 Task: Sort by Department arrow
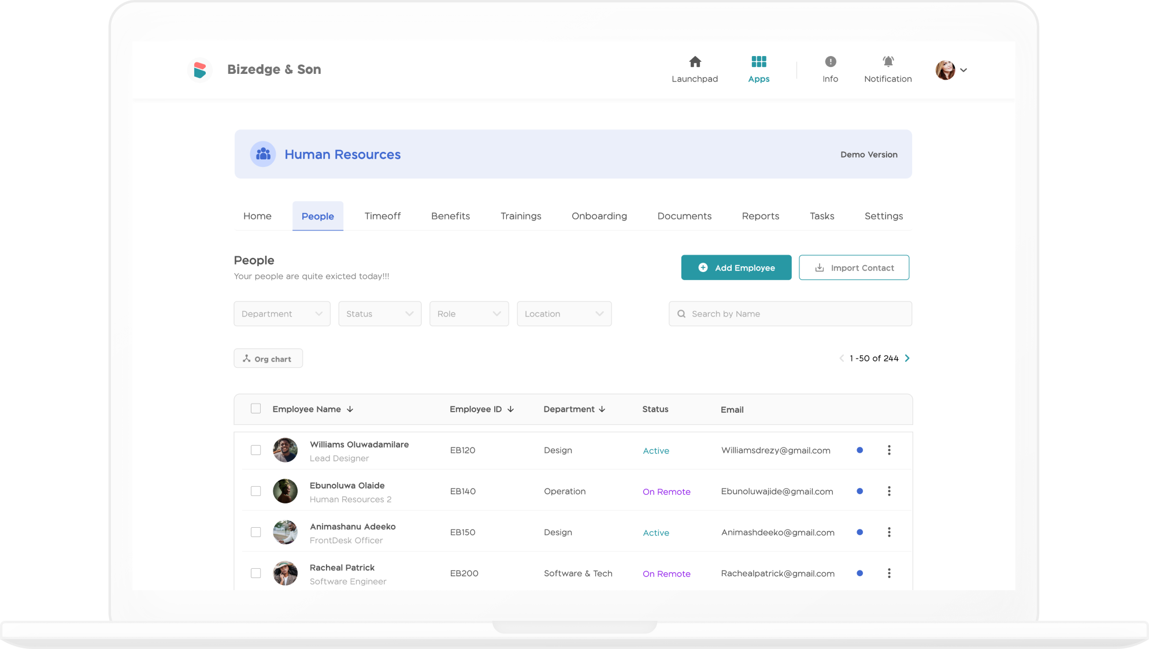[x=602, y=409]
